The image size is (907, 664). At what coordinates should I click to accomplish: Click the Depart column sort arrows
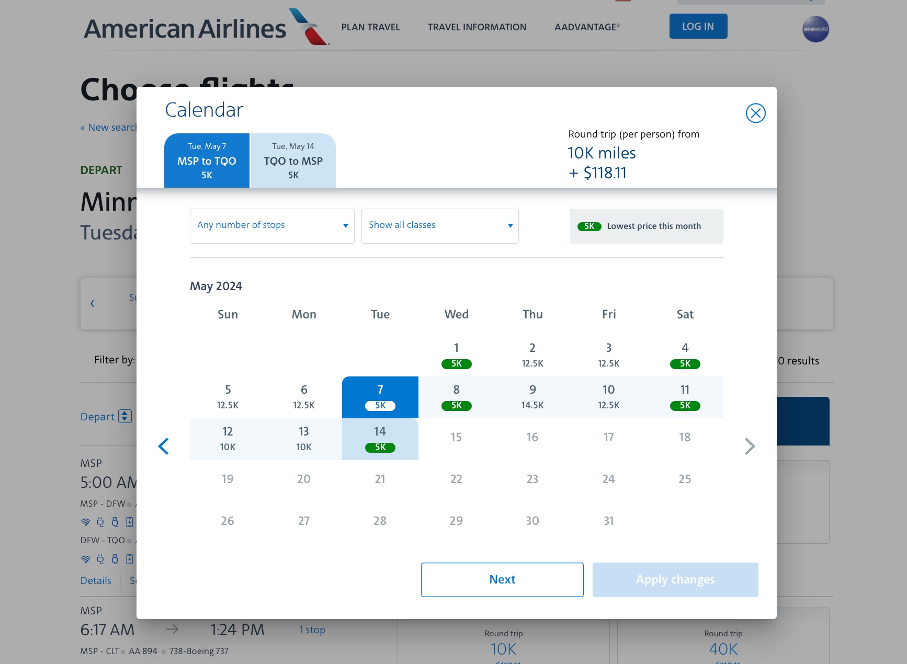[124, 416]
